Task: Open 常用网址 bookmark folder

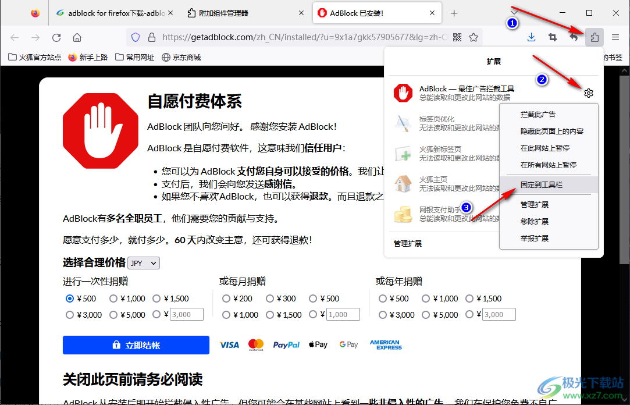Action: (134, 58)
